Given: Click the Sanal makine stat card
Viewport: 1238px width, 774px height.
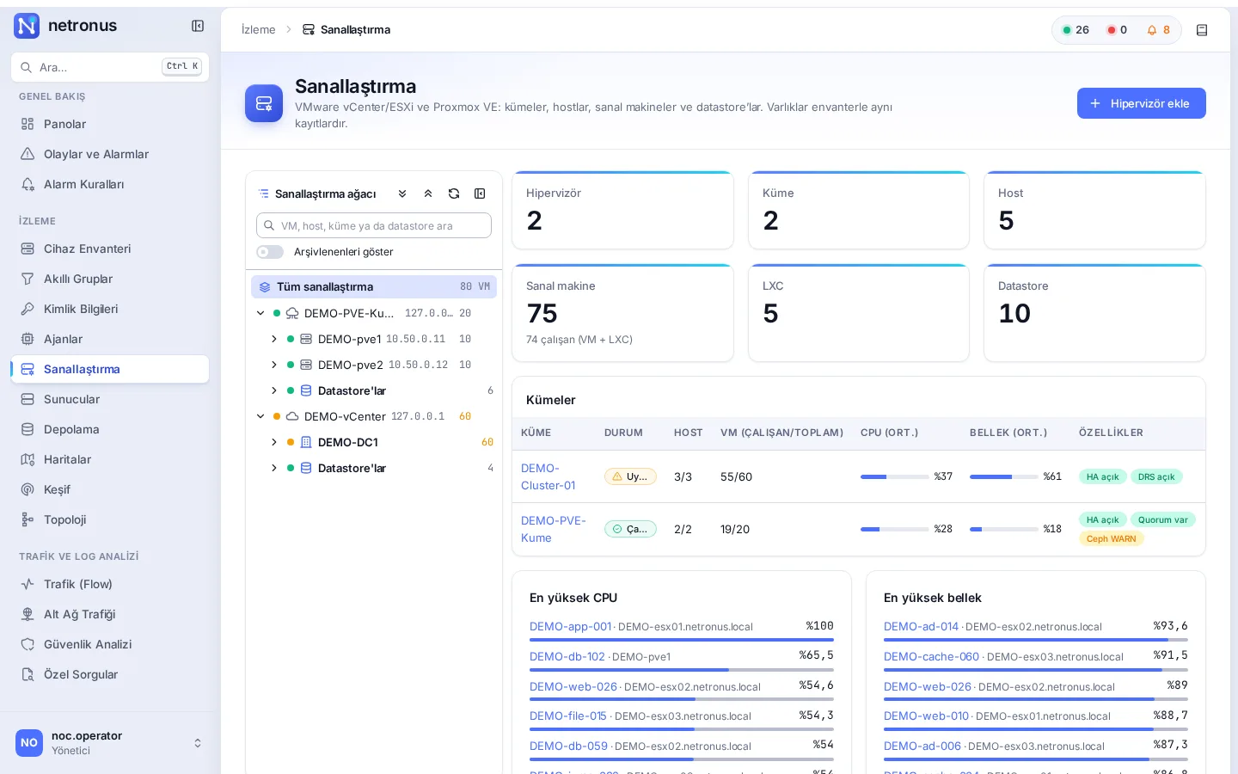Looking at the screenshot, I should click(x=622, y=313).
